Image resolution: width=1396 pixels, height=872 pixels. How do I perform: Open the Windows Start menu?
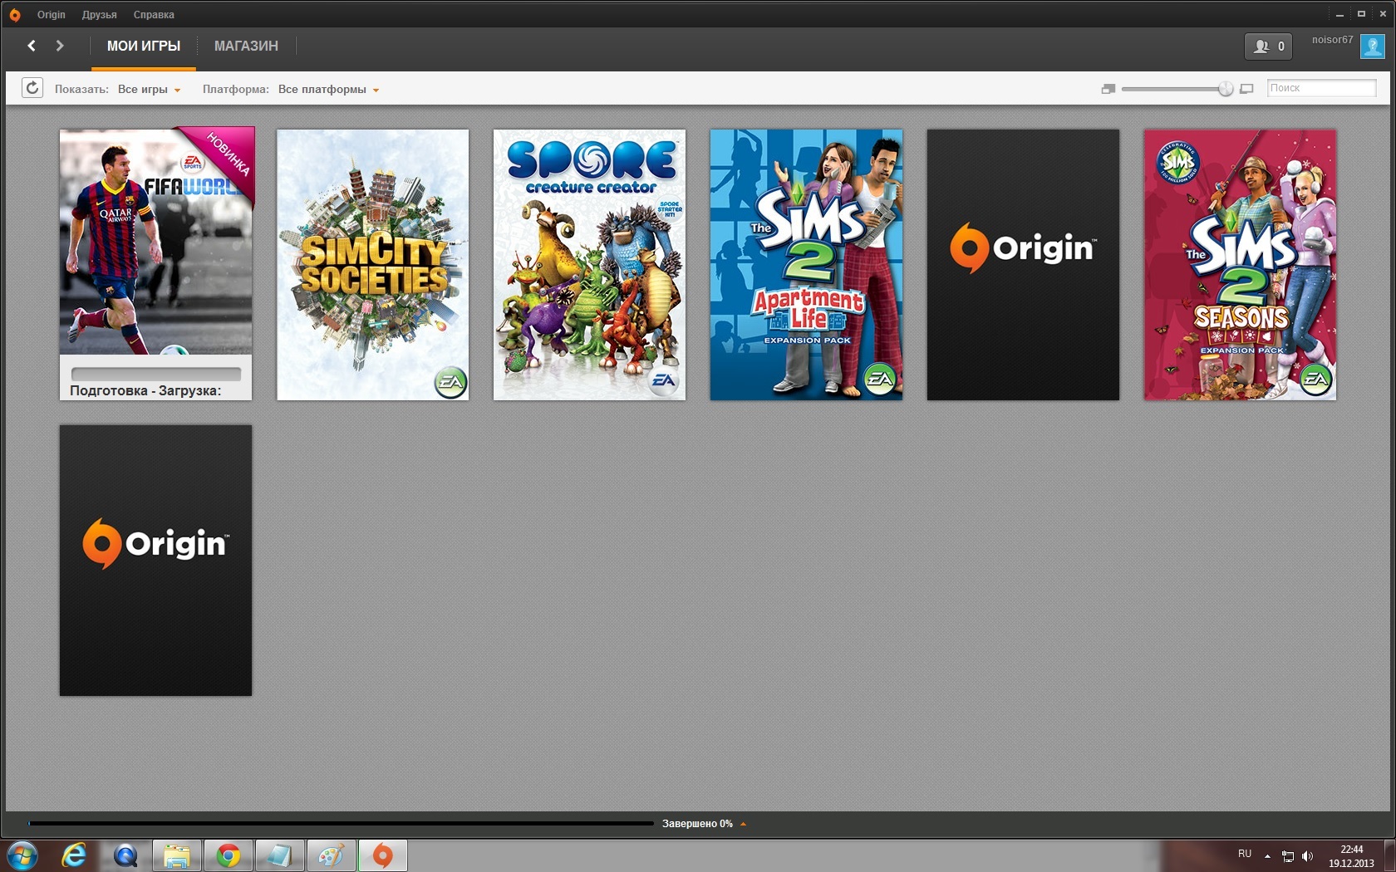[x=22, y=855]
